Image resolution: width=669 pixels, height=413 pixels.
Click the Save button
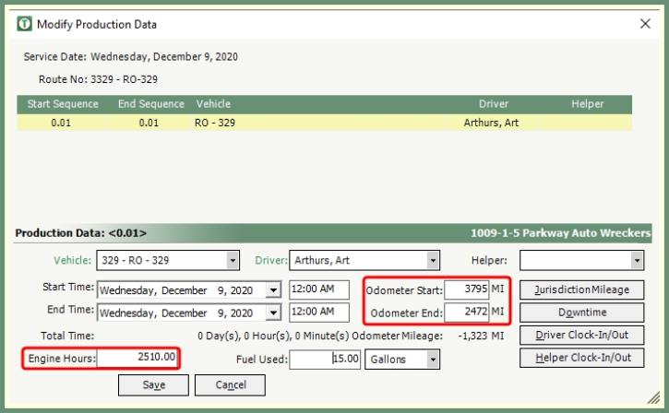(x=153, y=384)
